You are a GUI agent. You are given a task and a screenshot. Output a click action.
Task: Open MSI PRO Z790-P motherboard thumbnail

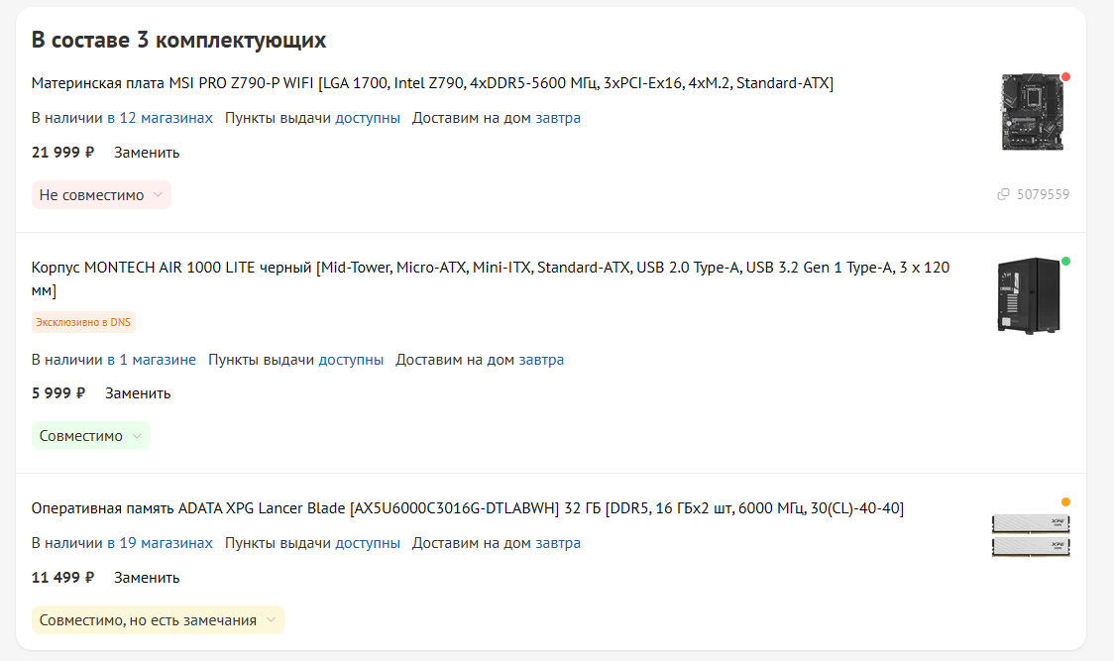click(1033, 112)
